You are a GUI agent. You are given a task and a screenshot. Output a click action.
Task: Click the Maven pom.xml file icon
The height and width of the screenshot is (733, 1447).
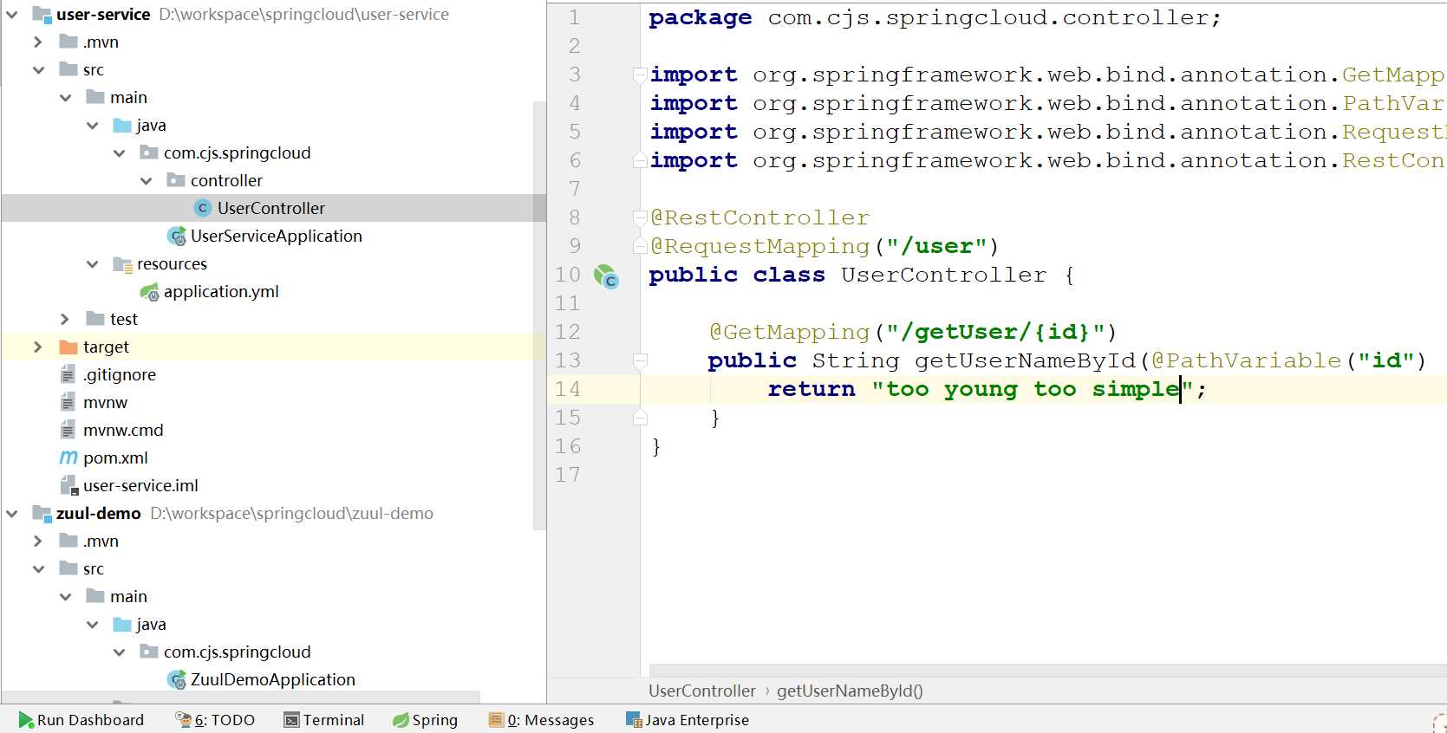pos(68,457)
